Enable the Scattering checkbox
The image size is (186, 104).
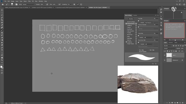[x=126, y=25]
